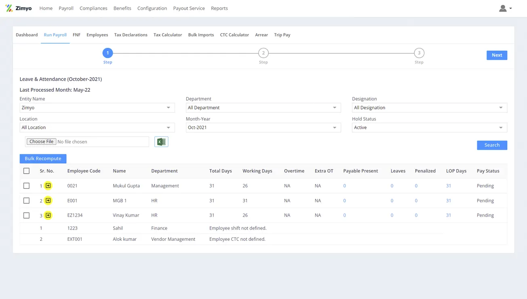Click the Step 1 circle indicator
The image size is (527, 299).
pos(108,53)
